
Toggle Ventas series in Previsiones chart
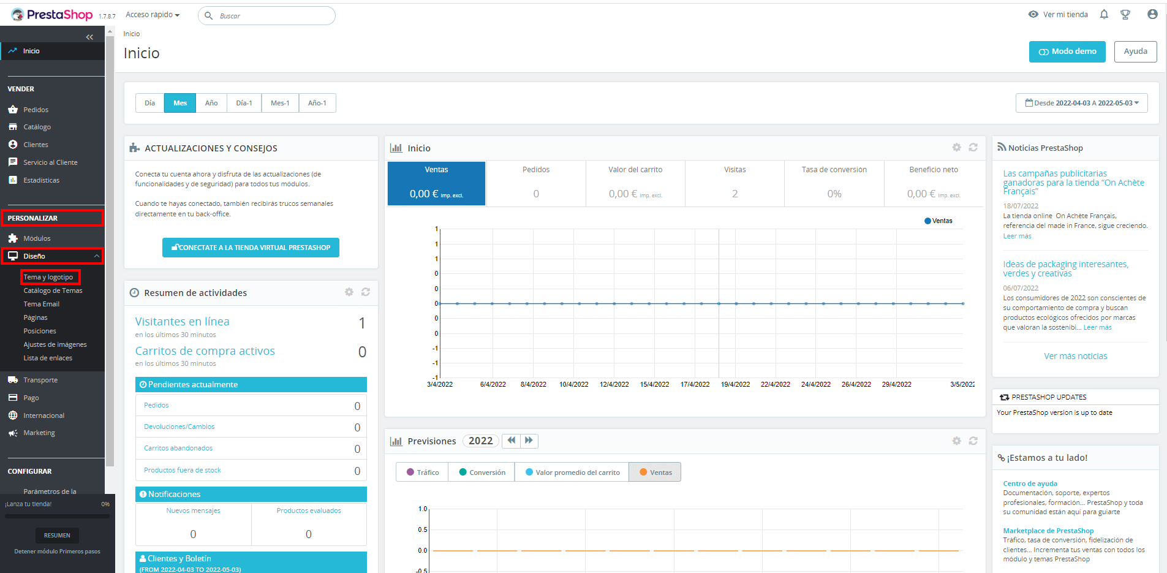(x=655, y=472)
